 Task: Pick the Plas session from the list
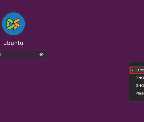[137, 93]
